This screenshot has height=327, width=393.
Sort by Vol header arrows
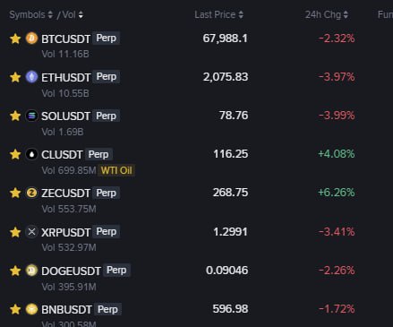point(81,14)
